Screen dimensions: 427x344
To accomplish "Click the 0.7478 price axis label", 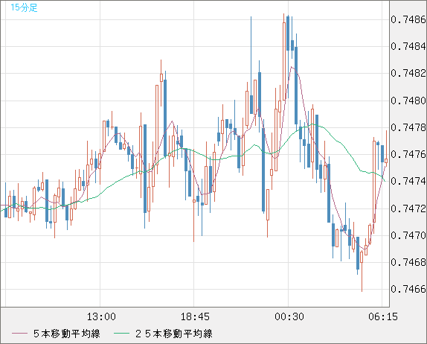I will coord(408,127).
